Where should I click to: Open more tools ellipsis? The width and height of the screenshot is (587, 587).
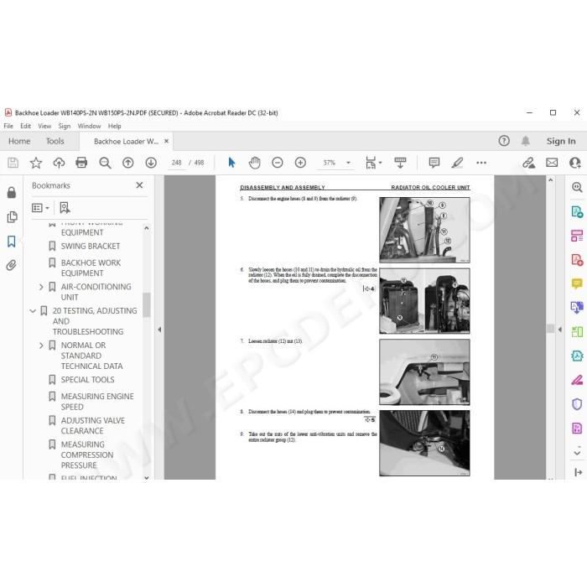pos(481,163)
